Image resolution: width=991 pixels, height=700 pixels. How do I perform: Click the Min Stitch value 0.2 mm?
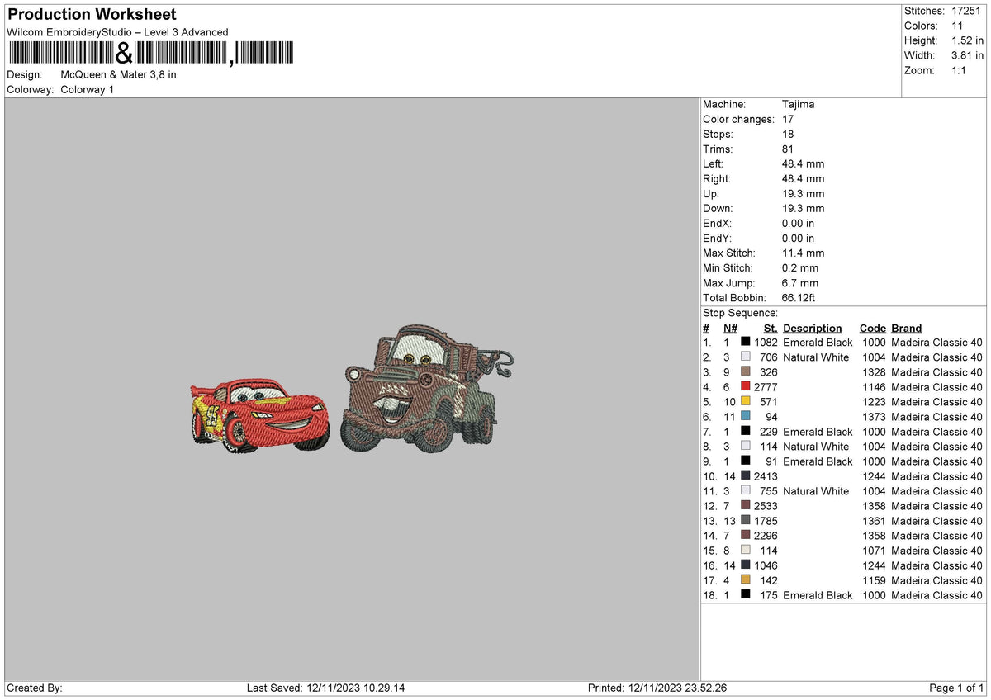[800, 268]
